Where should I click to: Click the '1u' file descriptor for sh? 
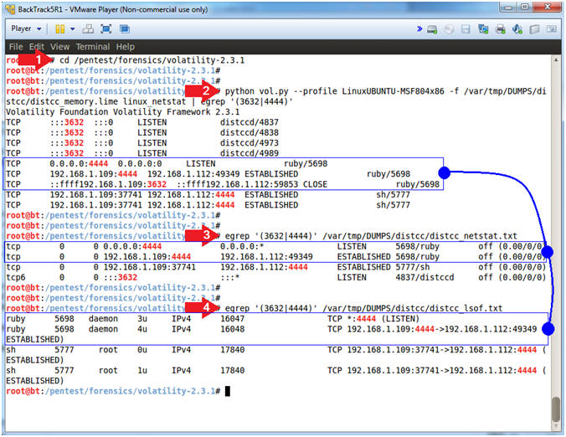point(142,371)
